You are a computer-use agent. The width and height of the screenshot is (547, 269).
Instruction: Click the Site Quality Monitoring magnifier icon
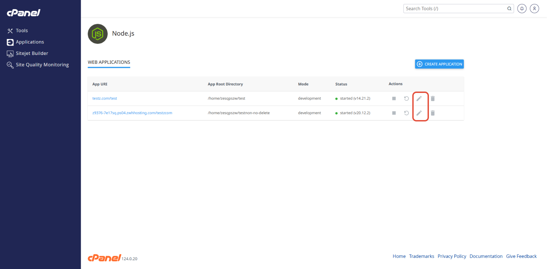click(10, 65)
